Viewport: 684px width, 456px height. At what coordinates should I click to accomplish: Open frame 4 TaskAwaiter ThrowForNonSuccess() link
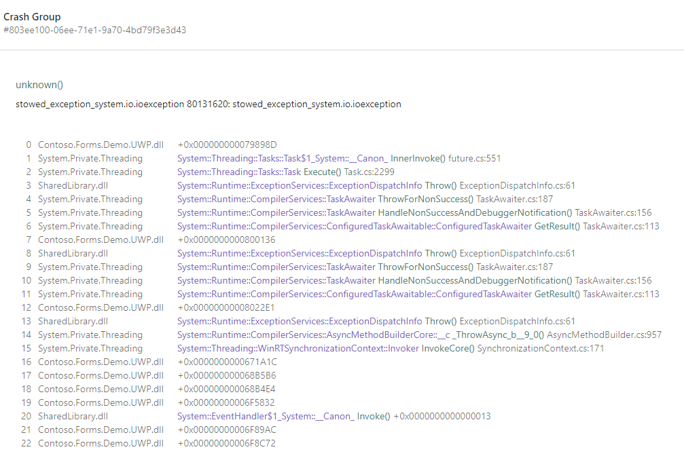point(365,199)
